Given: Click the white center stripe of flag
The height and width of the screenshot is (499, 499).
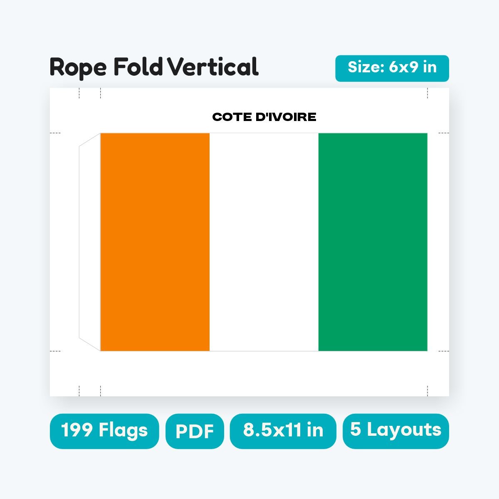Looking at the screenshot, I should 264,242.
